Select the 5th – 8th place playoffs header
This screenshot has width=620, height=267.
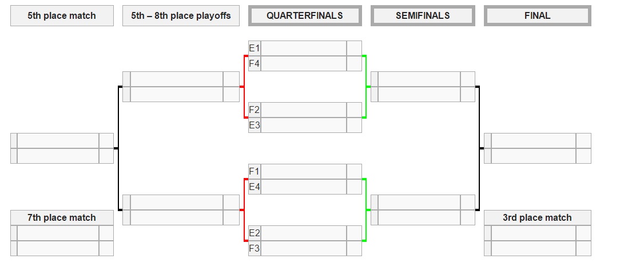point(181,16)
